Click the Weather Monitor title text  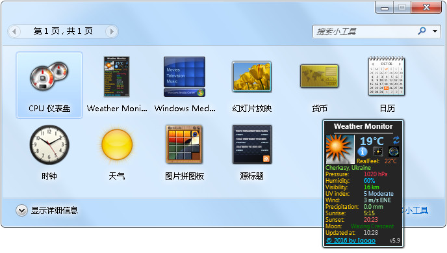click(363, 126)
